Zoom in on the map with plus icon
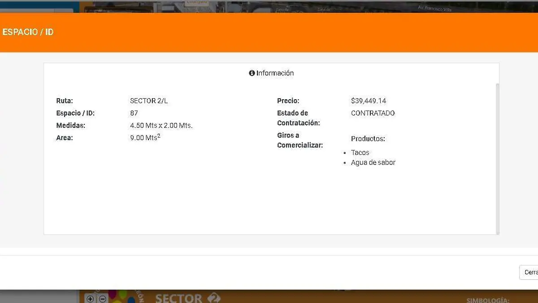The image size is (538, 303). 90,298
